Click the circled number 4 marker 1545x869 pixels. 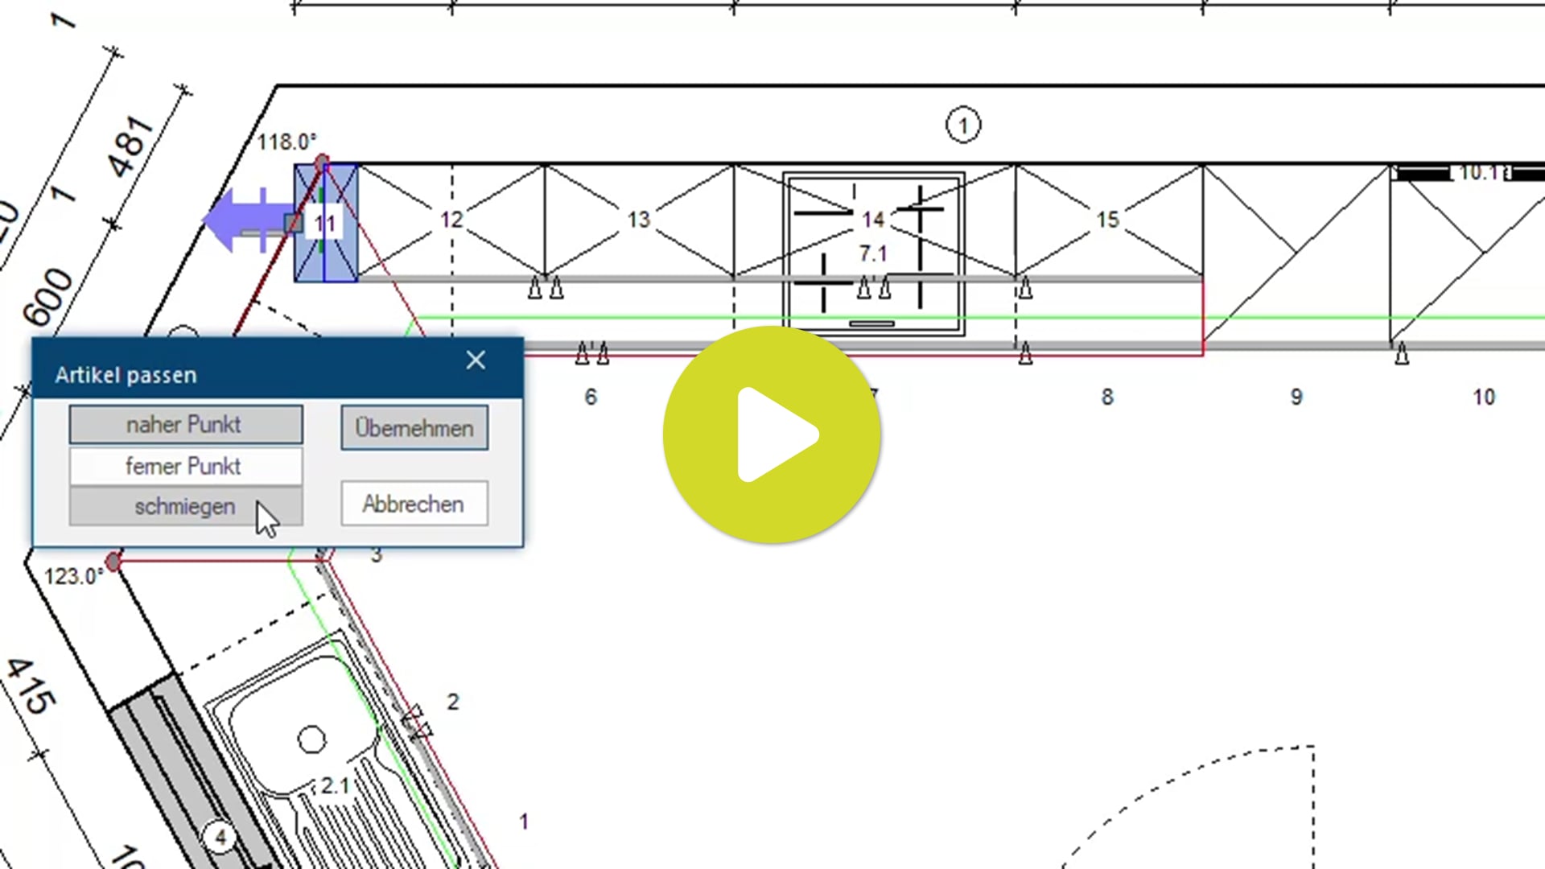point(220,837)
